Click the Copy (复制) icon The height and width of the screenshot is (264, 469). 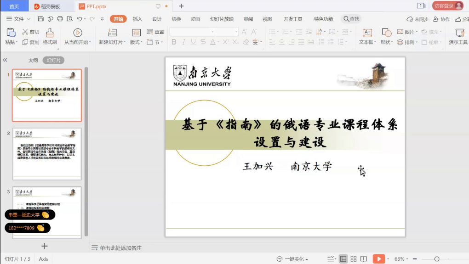pyautogui.click(x=25, y=42)
